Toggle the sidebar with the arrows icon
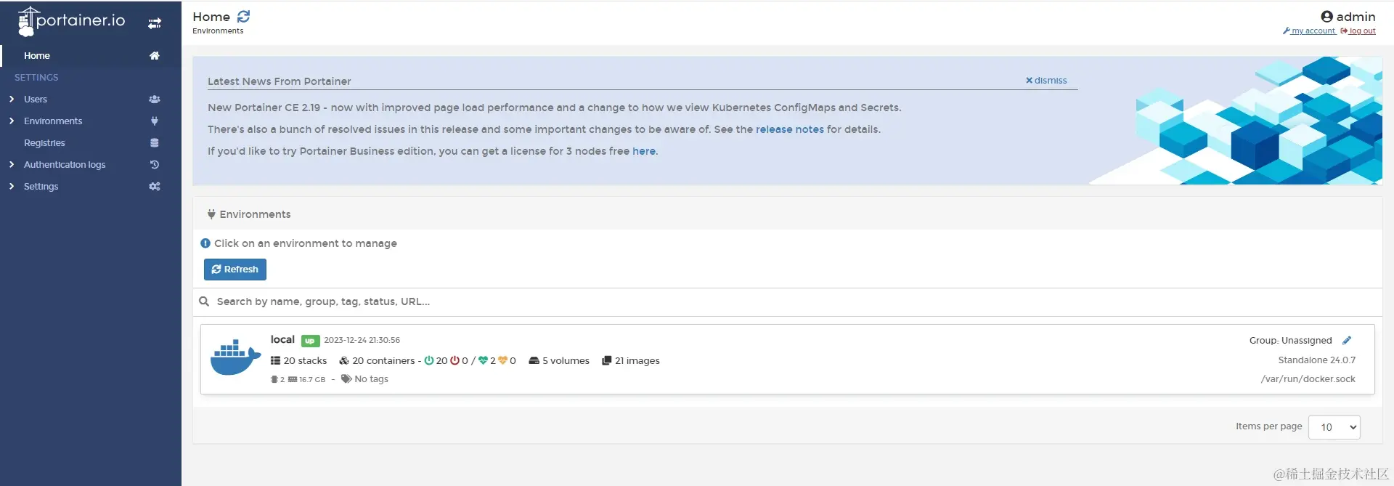Screen dimensions: 1394x486 (x=155, y=23)
